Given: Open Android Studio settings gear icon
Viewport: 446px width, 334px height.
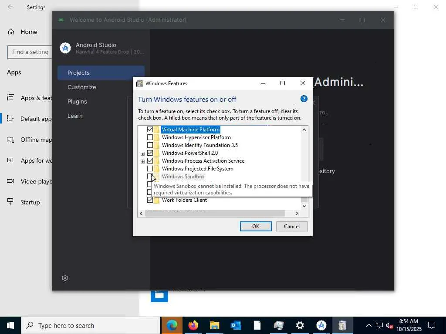Looking at the screenshot, I should 65,278.
